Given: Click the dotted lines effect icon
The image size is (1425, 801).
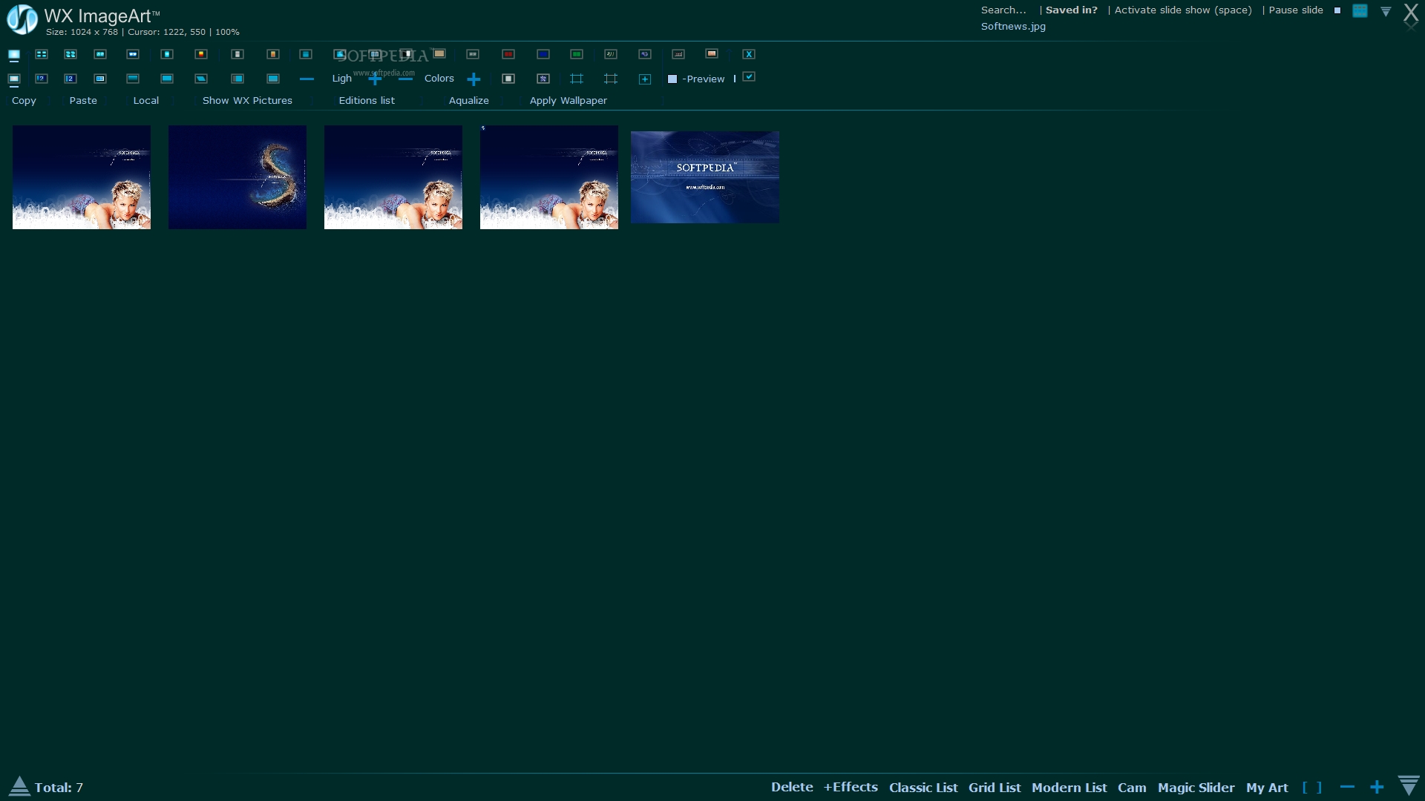Looking at the screenshot, I should 678,54.
